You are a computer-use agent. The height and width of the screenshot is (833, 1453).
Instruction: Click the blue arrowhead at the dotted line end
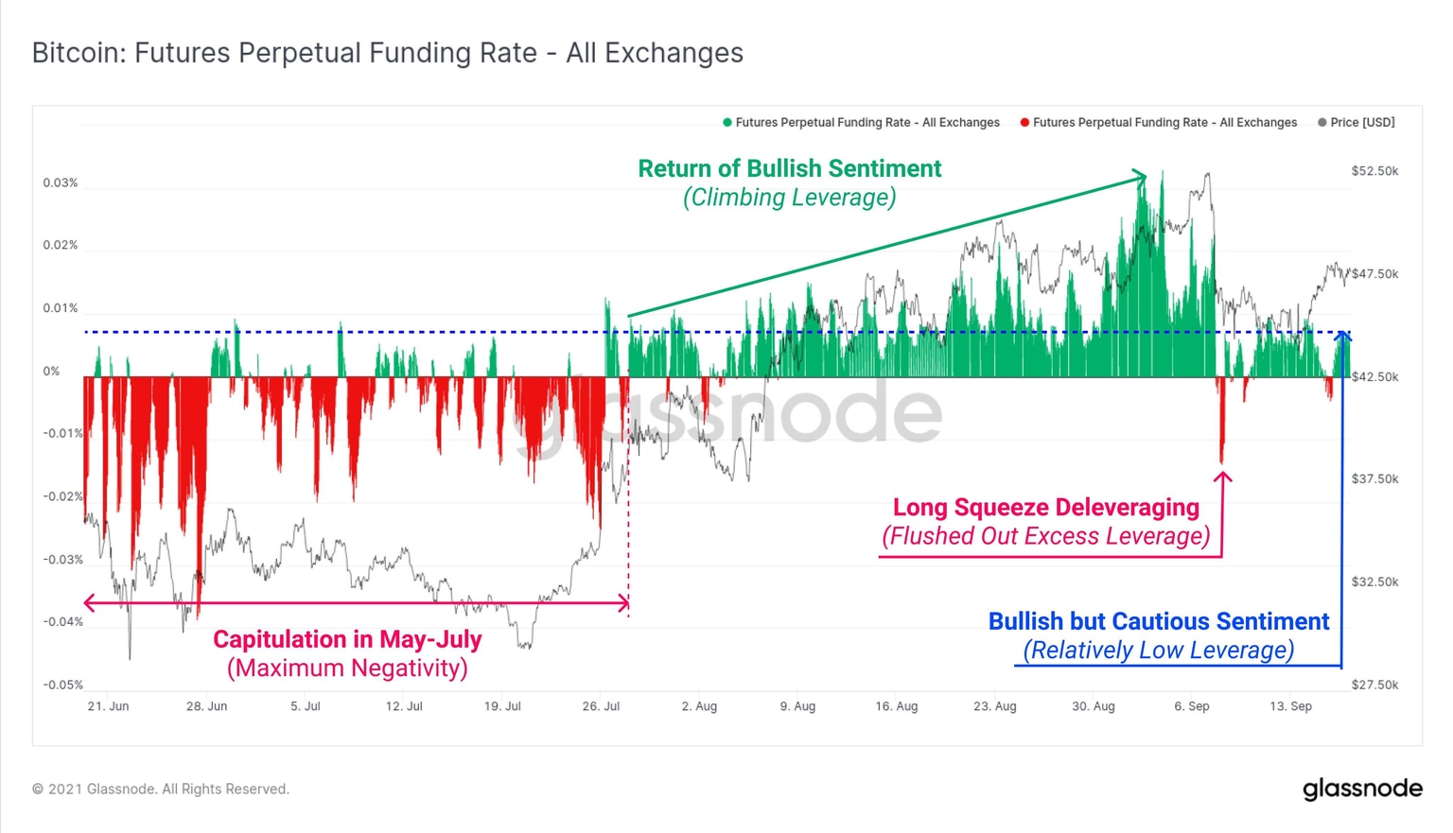[1344, 336]
